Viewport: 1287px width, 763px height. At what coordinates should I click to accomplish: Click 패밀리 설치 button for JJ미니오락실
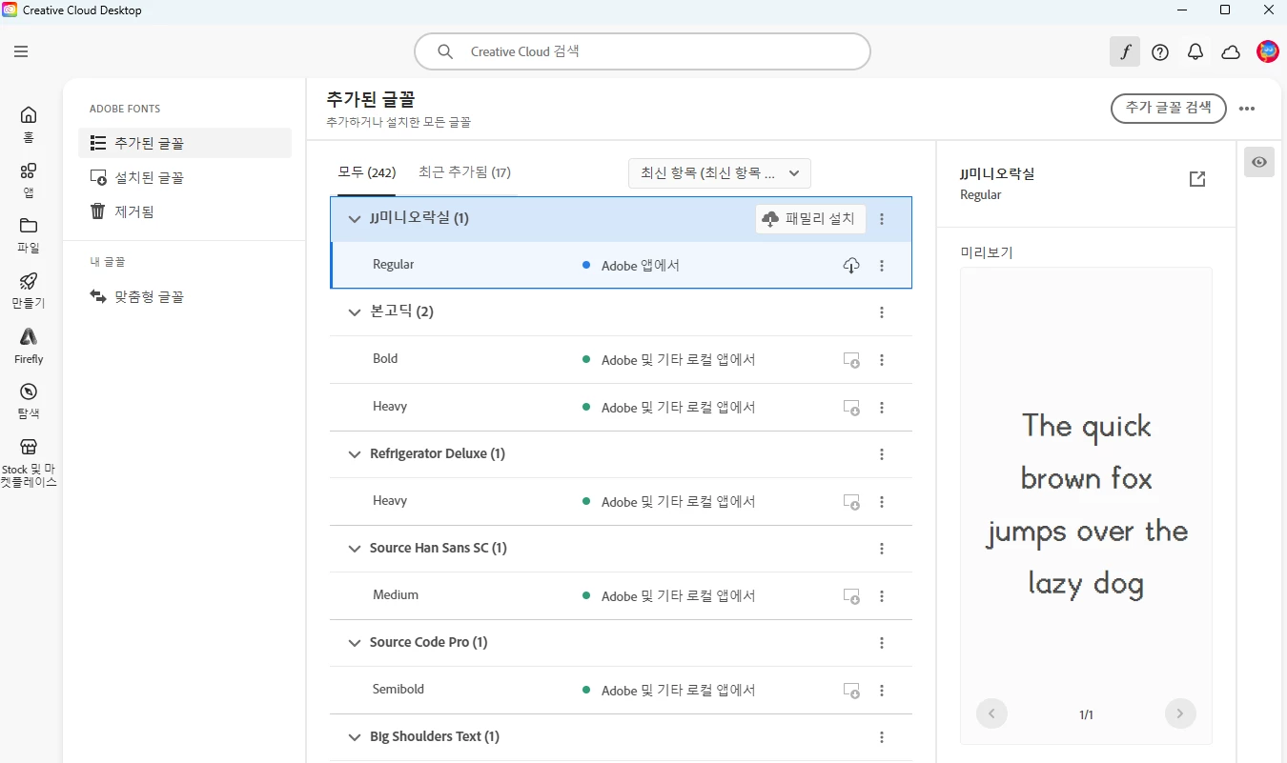[810, 219]
